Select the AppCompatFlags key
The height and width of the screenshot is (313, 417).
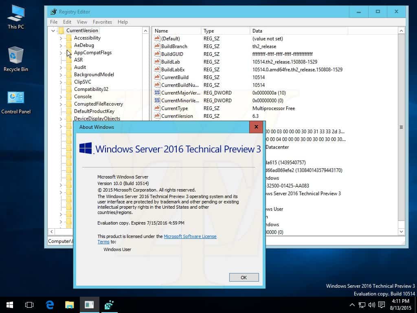[x=93, y=53]
